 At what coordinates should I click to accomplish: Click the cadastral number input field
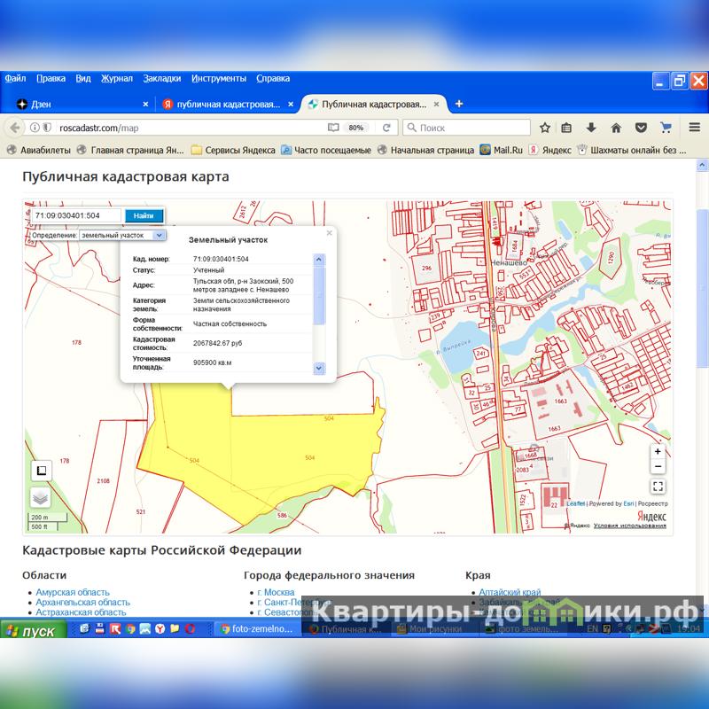pyautogui.click(x=76, y=215)
